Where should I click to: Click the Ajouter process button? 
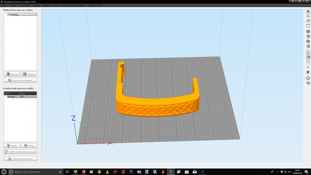pos(12,146)
